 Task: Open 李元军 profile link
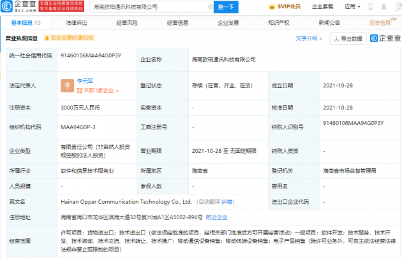[x=85, y=81]
